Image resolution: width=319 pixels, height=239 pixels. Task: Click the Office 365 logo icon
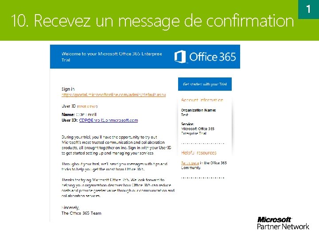click(180, 57)
